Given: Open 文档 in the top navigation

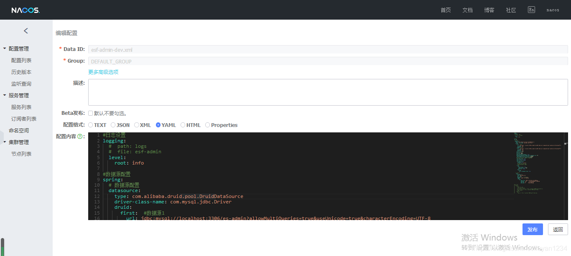Looking at the screenshot, I should click(x=467, y=10).
